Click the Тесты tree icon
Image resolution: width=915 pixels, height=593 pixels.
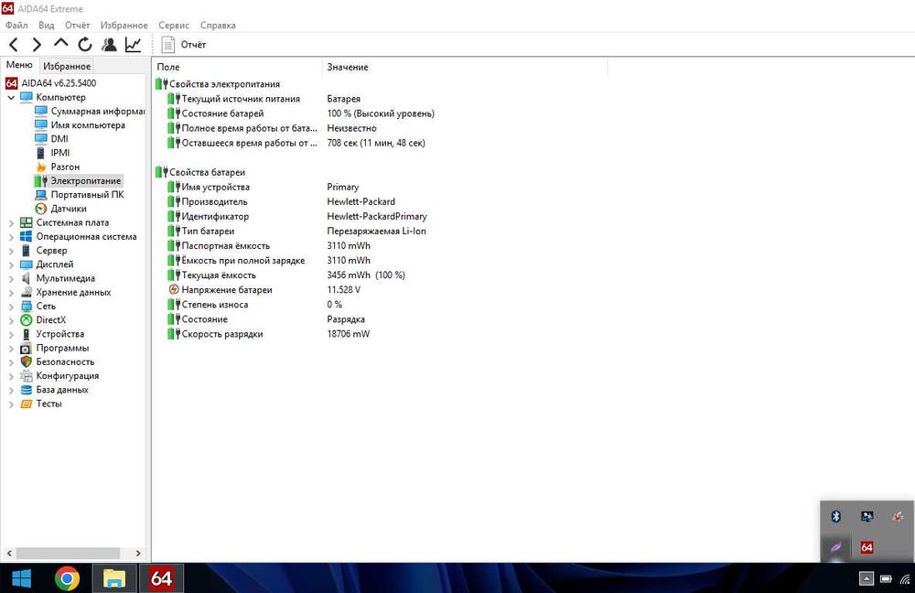point(27,404)
